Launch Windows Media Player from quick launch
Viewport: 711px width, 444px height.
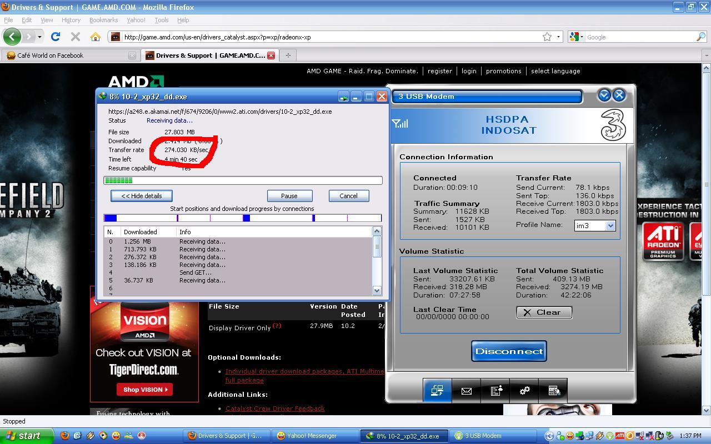point(103,436)
